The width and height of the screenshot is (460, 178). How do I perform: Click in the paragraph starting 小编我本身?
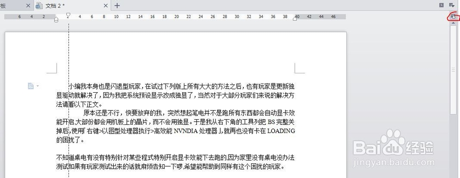pyautogui.click(x=175, y=95)
